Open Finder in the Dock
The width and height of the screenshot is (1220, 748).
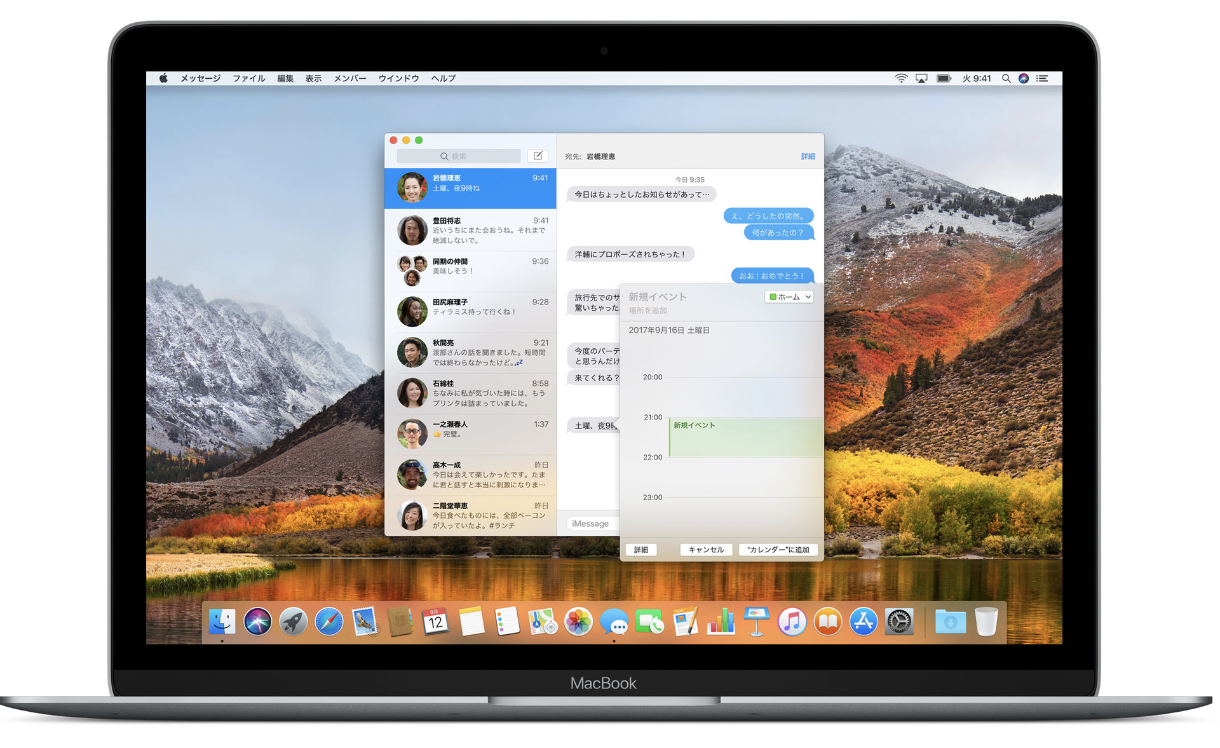tap(222, 621)
